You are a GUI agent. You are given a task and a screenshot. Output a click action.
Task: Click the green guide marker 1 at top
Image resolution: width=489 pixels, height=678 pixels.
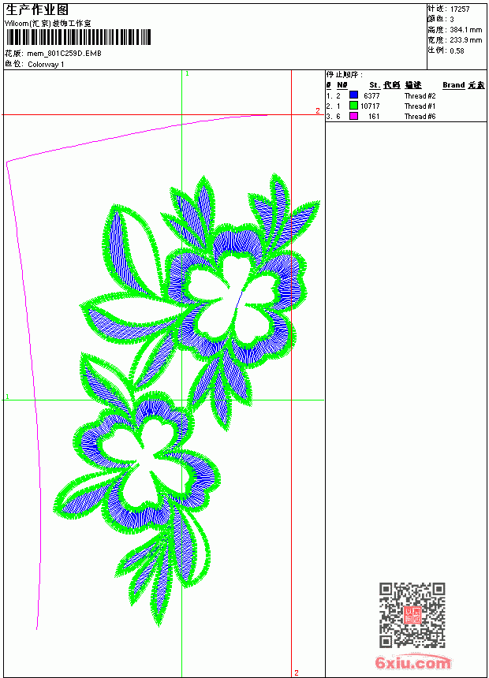[x=187, y=74]
